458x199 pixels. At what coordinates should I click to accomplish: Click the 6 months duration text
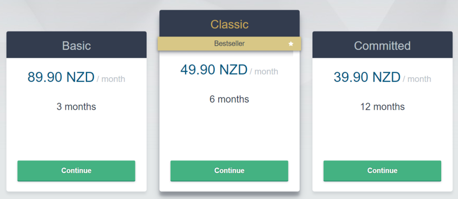[230, 99]
